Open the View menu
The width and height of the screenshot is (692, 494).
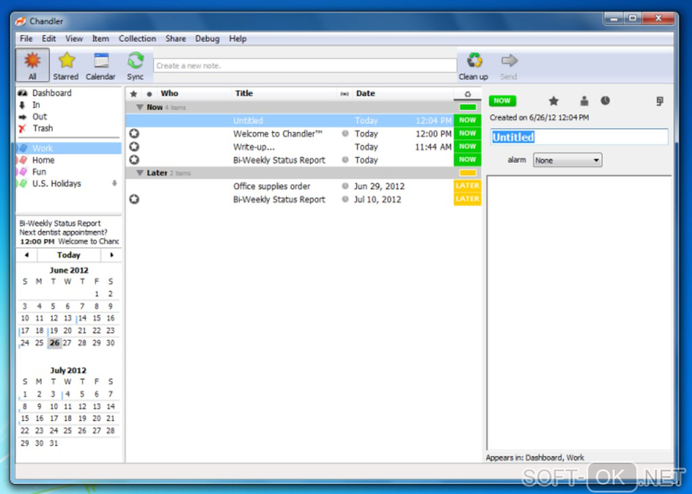74,39
